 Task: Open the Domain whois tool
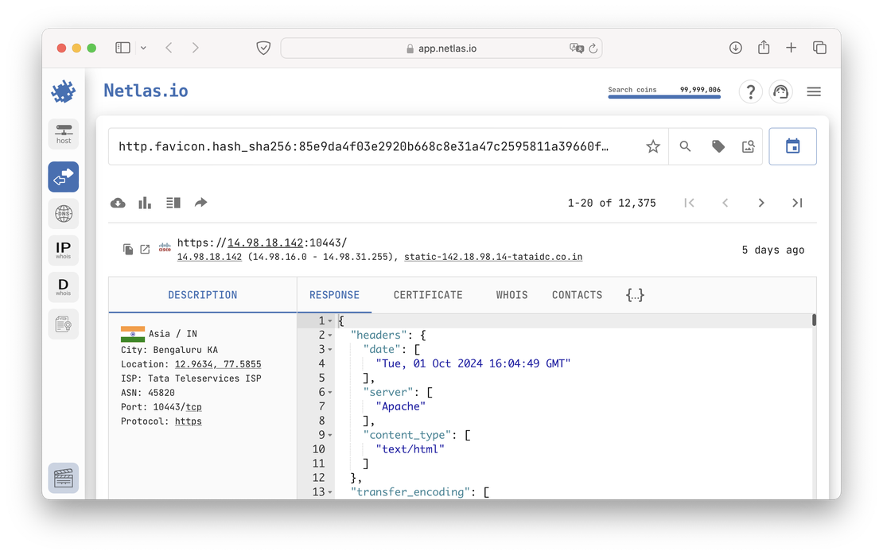pos(63,286)
